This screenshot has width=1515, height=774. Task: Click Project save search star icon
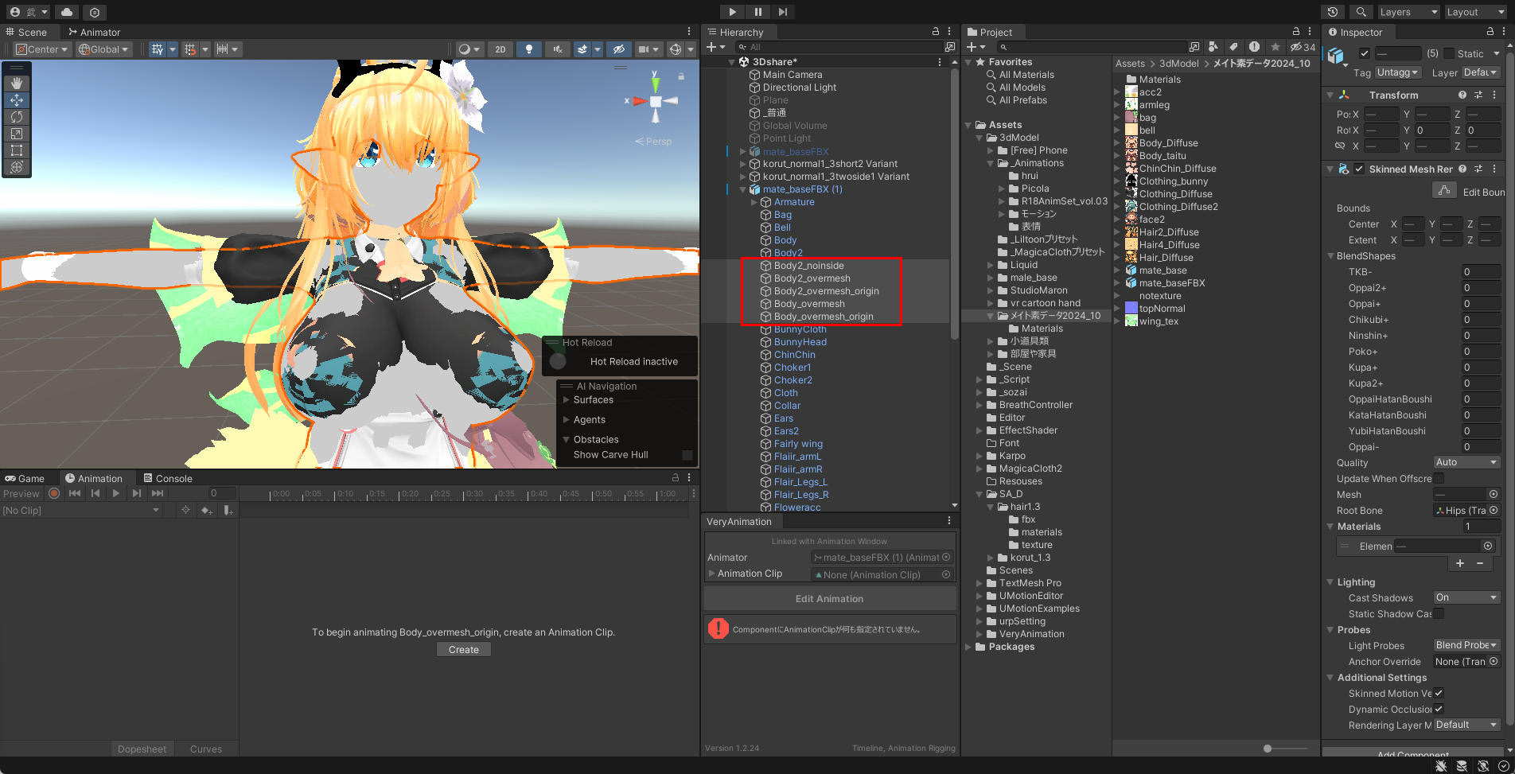[1275, 47]
